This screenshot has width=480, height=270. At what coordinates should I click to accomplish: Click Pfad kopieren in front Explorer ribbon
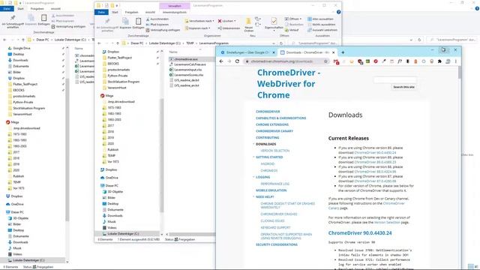pyautogui.click(x=157, y=25)
